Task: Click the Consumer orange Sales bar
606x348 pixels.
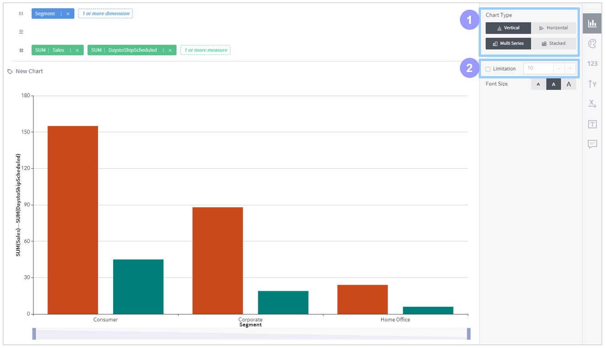Action: point(73,220)
